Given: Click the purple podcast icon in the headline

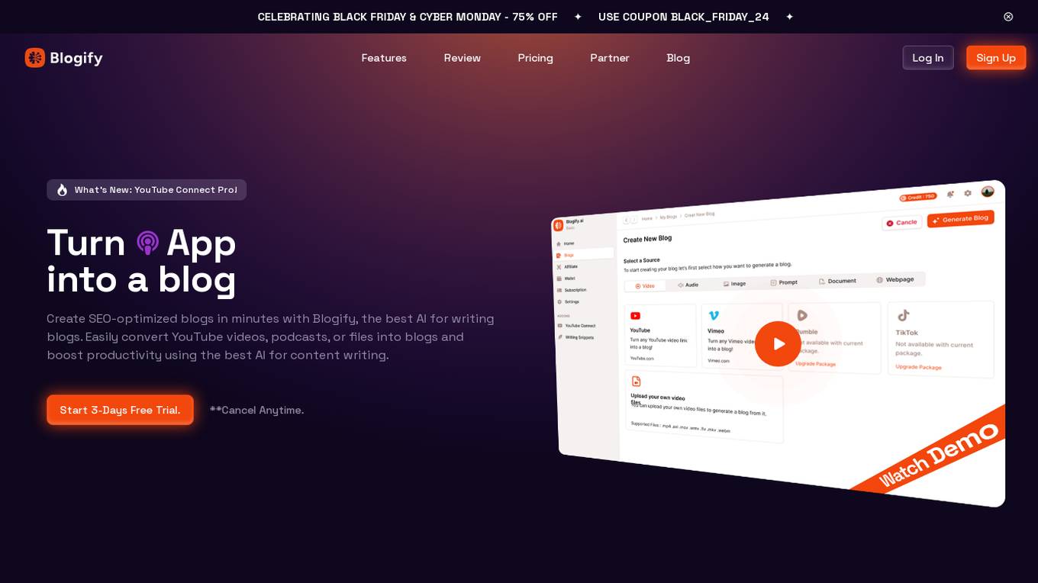Looking at the screenshot, I should (x=147, y=243).
